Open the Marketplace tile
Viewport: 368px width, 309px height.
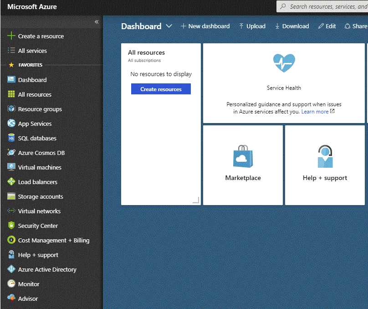point(243,165)
